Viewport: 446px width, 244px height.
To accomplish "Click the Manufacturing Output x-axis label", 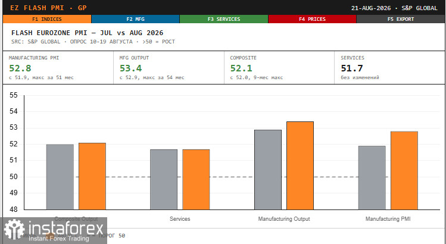I will point(284,218).
